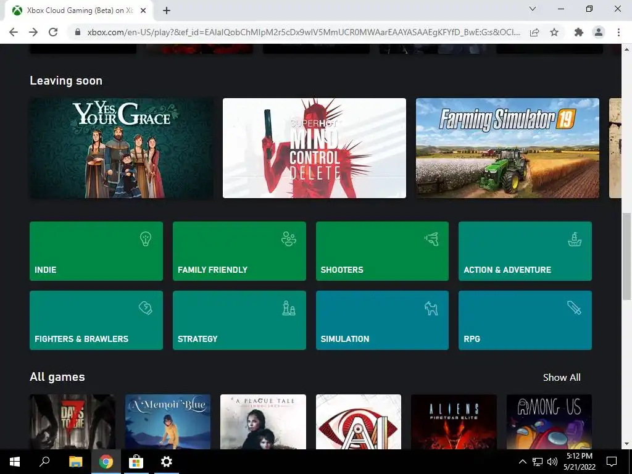Image resolution: width=632 pixels, height=474 pixels.
Task: Open the 7 Days to Die thumbnail
Action: click(73, 422)
